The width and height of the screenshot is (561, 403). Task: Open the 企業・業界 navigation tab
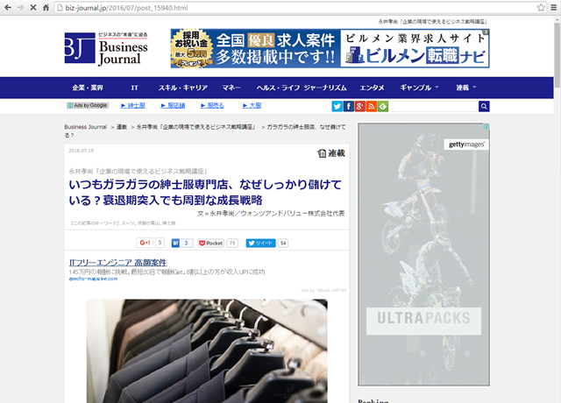point(88,88)
